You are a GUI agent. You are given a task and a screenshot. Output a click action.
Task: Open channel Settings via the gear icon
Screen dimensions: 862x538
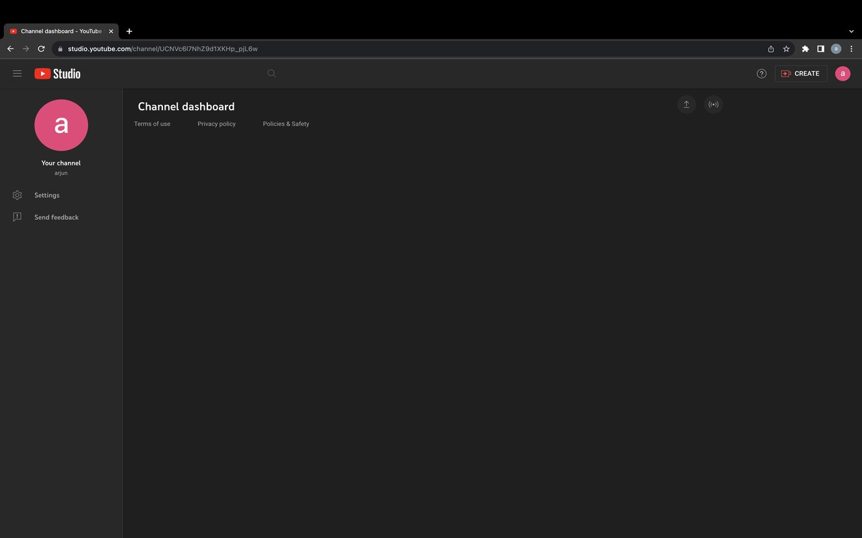pos(17,195)
